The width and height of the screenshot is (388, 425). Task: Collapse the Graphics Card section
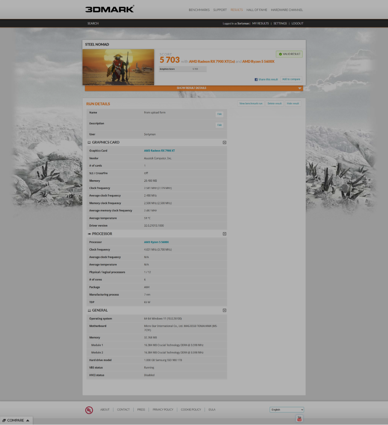click(224, 142)
